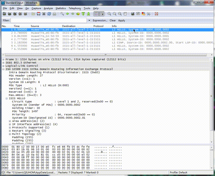Image resolution: width=215 pixels, height=176 pixels.
Task: Edit capture filters icon
Action: [133, 14]
